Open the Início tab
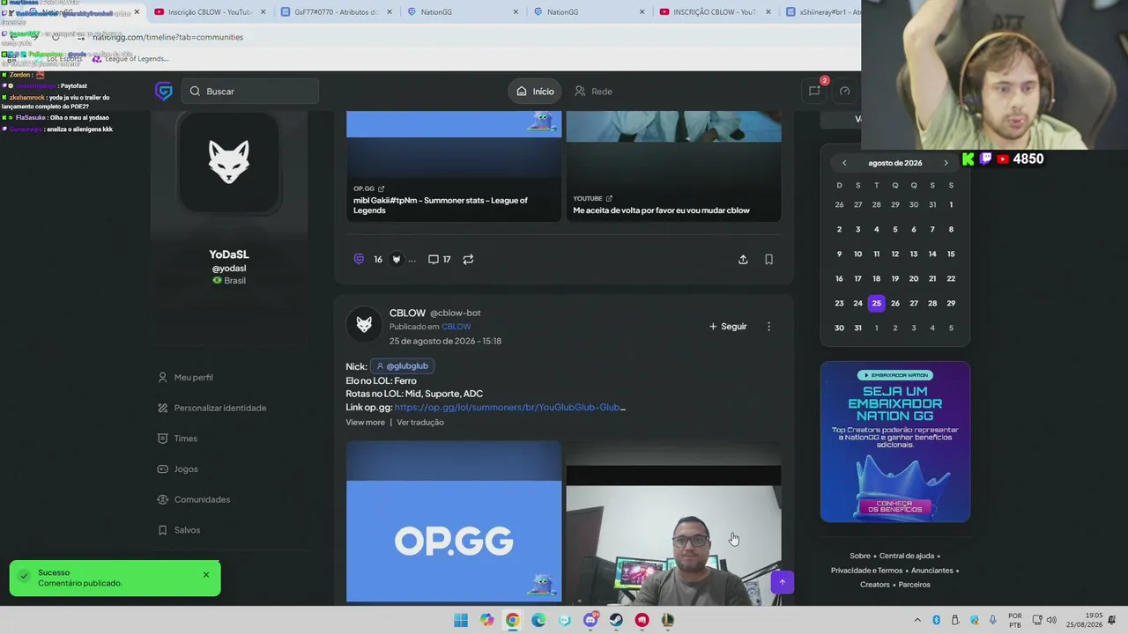The image size is (1128, 634). point(535,92)
